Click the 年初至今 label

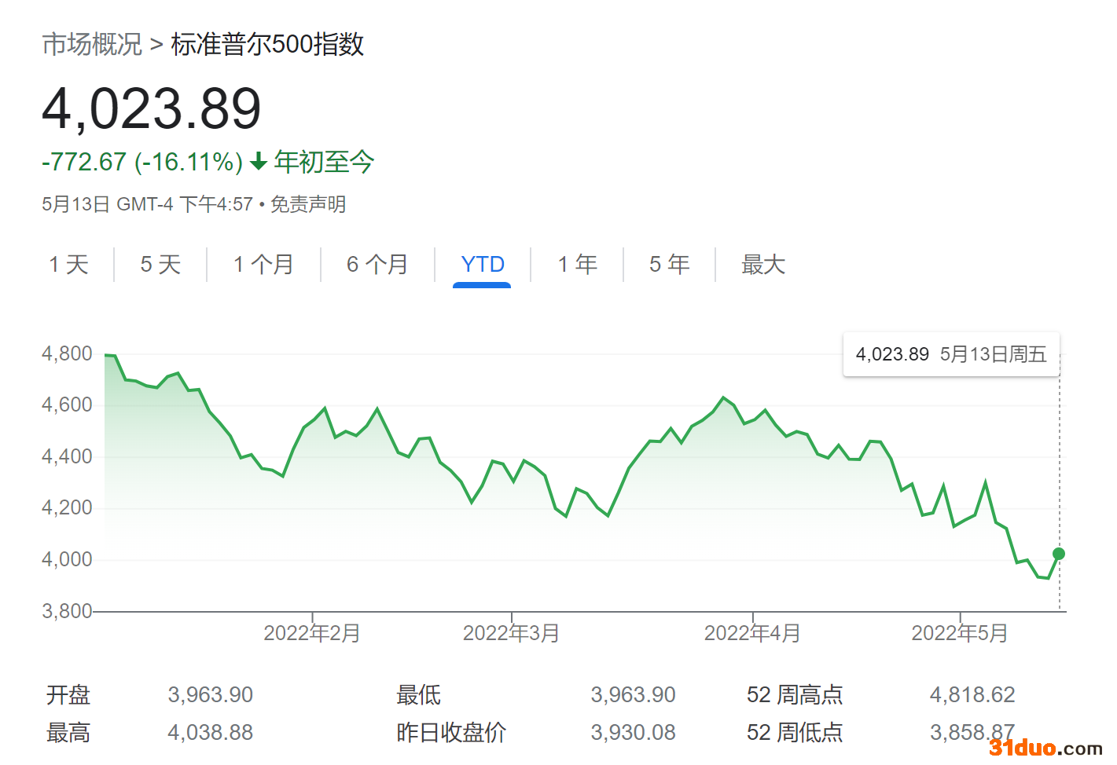click(324, 163)
